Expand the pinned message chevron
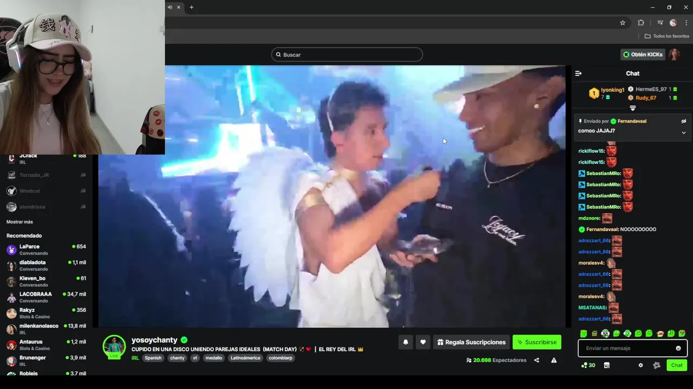The height and width of the screenshot is (389, 693). pyautogui.click(x=684, y=132)
